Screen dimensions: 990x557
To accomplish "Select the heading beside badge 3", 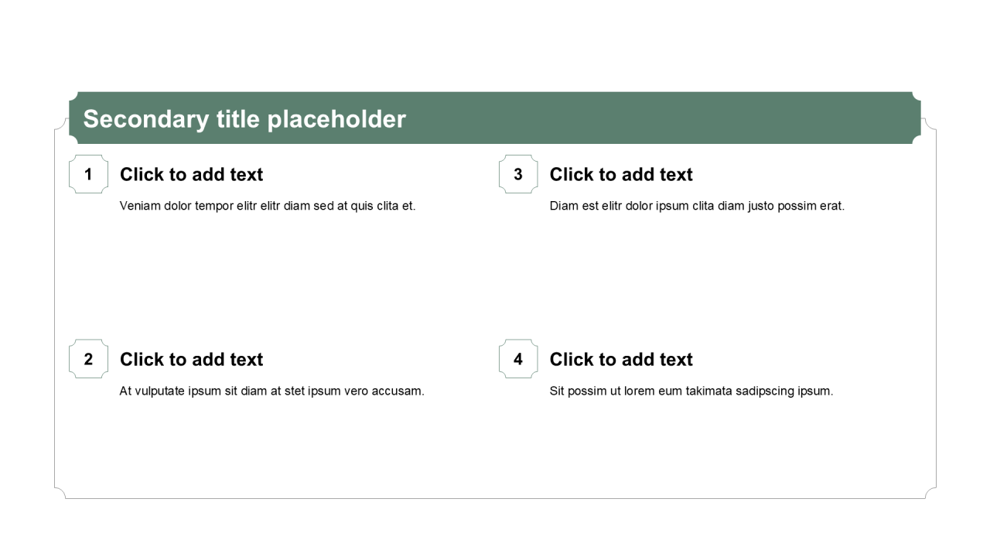I will click(621, 175).
